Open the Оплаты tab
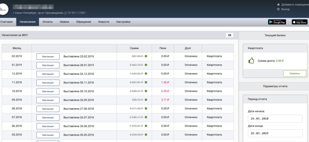The width and height of the screenshot is (309, 142). coord(48,22)
